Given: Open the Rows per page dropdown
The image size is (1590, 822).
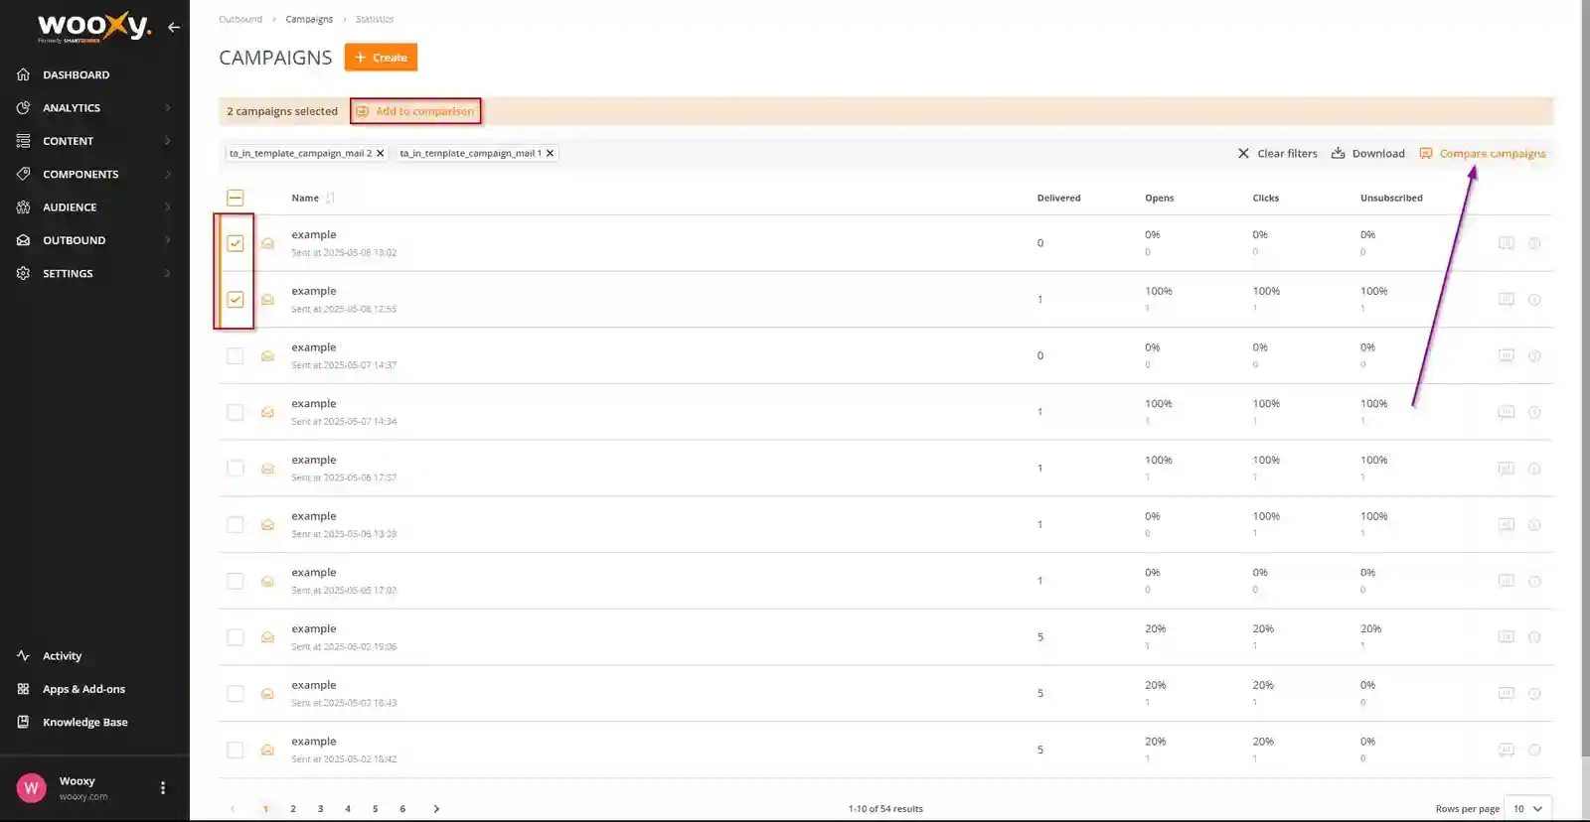Looking at the screenshot, I should 1528,808.
